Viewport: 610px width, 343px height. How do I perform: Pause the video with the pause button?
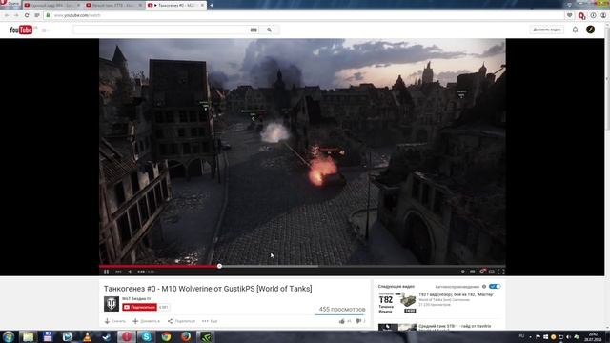106,272
